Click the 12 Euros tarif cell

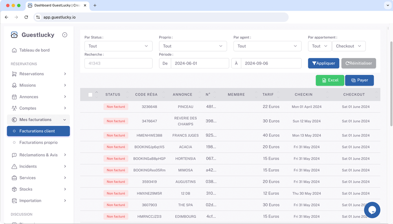[x=271, y=193]
